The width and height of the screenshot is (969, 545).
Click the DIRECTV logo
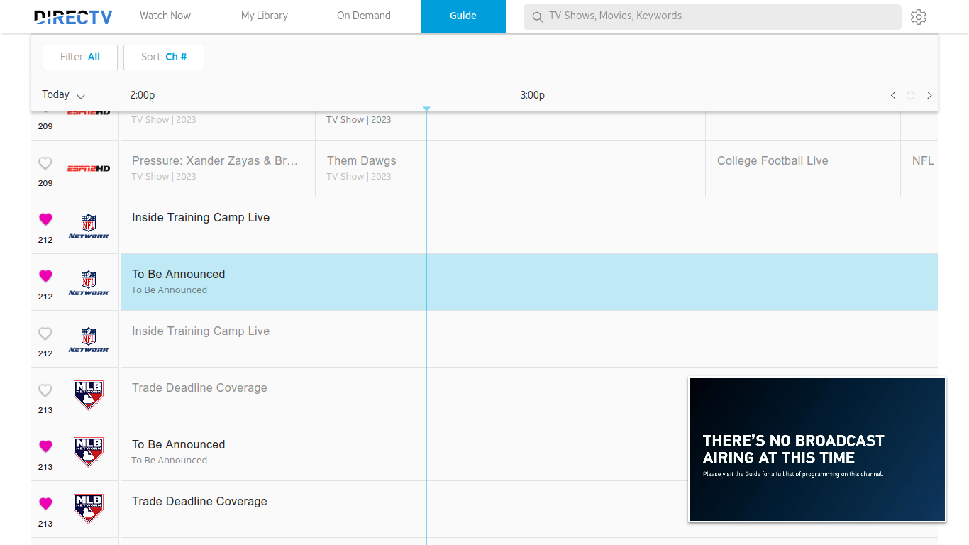pyautogui.click(x=73, y=17)
